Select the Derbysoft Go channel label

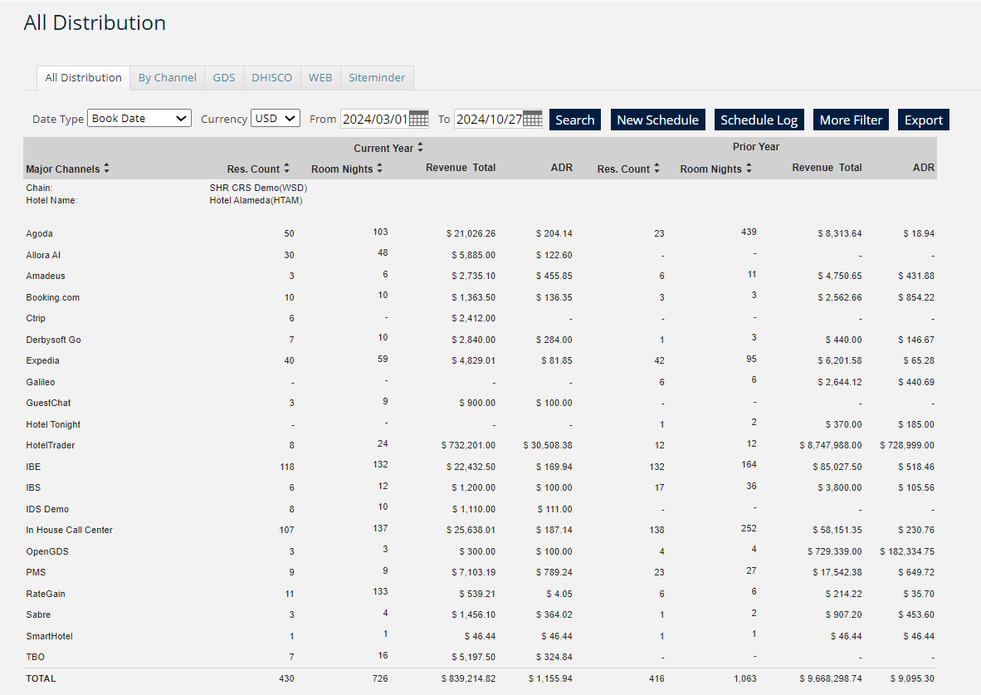click(53, 340)
